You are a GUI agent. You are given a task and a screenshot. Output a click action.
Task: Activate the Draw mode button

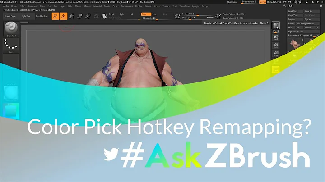[x=64, y=16]
